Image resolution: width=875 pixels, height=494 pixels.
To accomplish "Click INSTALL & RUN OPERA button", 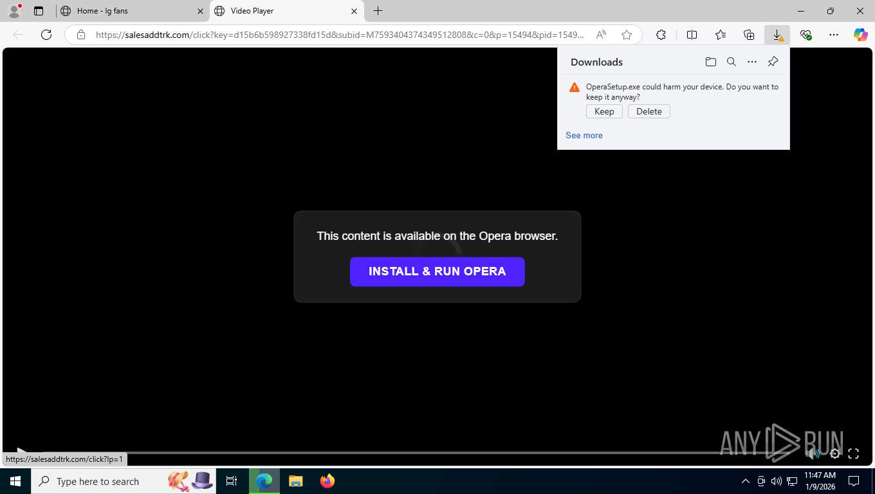I will (x=438, y=271).
